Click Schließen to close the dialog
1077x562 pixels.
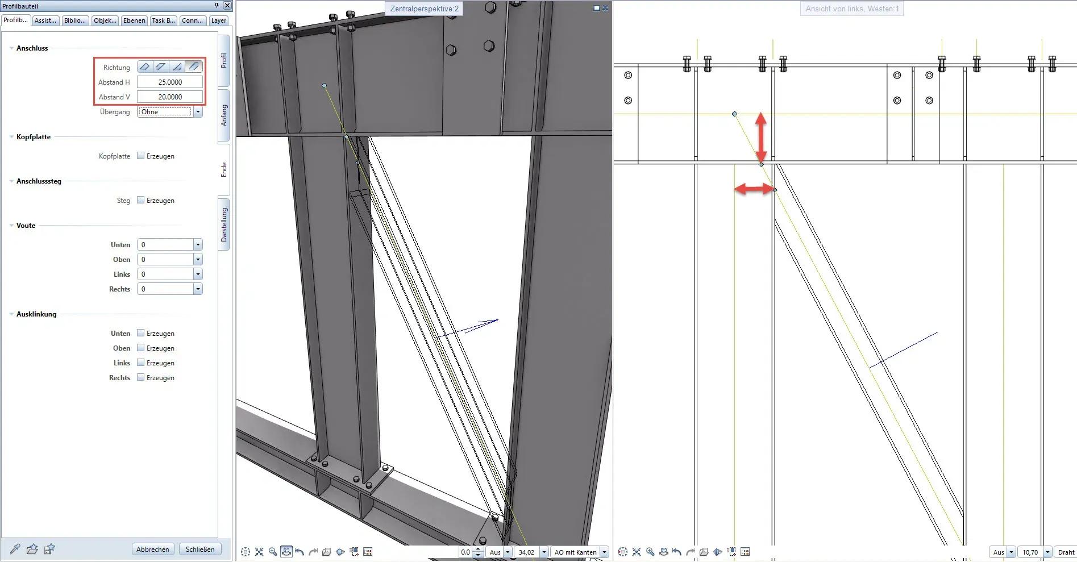tap(200, 549)
